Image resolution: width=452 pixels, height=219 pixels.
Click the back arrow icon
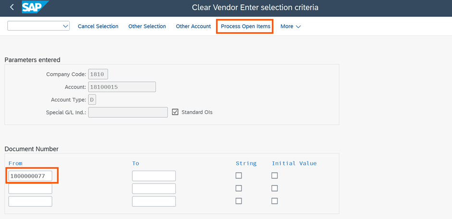click(12, 7)
